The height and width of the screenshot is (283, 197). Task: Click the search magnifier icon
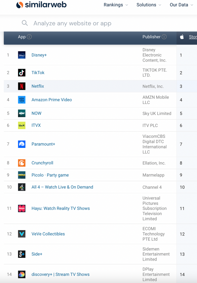tap(25, 23)
